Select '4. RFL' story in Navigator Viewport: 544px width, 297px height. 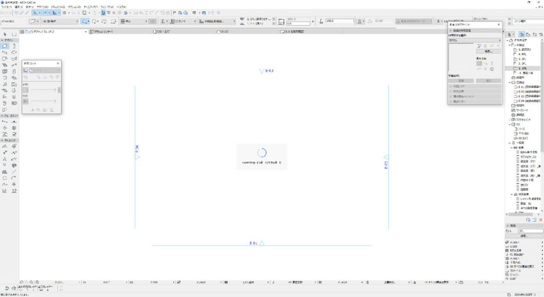pyautogui.click(x=522, y=54)
